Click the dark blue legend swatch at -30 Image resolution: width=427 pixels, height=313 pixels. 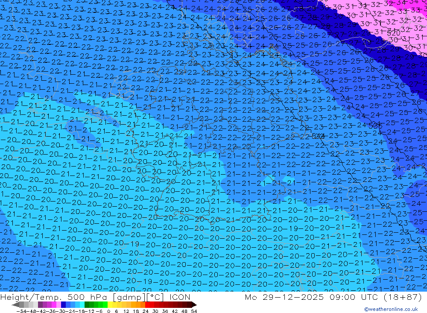[64, 304]
